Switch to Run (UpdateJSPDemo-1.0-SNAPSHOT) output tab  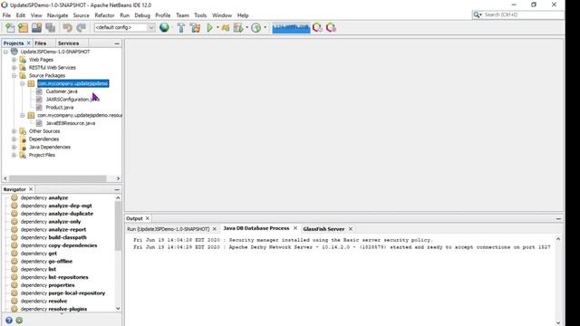pos(169,229)
